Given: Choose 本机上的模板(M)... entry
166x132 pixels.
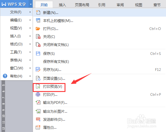Looking at the screenshot, I should point(100,20).
